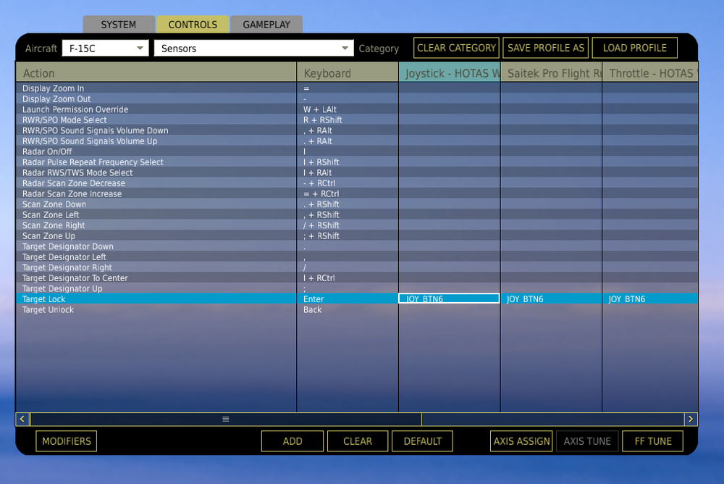Click the ADD button
The height and width of the screenshot is (484, 724).
point(292,441)
